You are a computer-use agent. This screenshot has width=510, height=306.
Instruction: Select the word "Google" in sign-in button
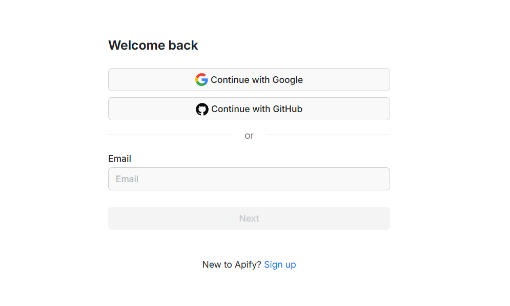coord(288,80)
